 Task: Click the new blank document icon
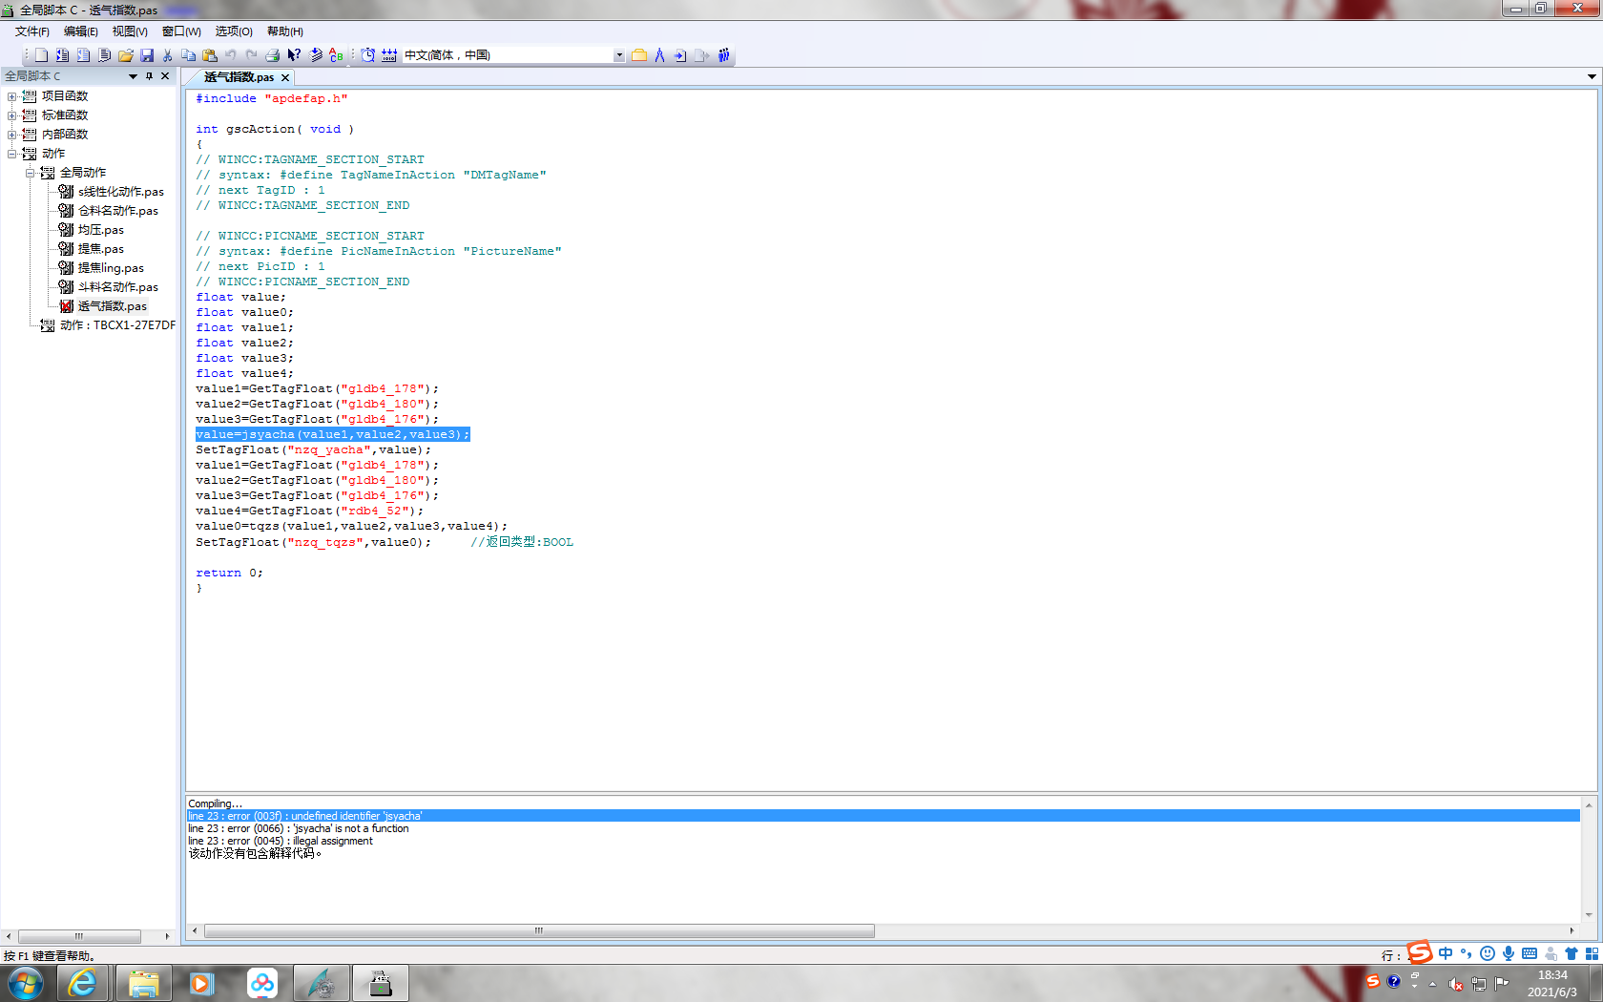click(41, 55)
